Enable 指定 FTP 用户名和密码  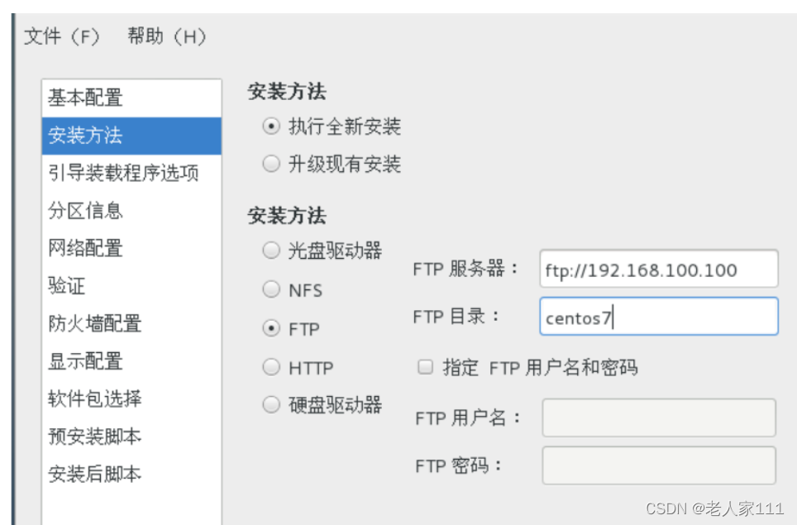(425, 366)
